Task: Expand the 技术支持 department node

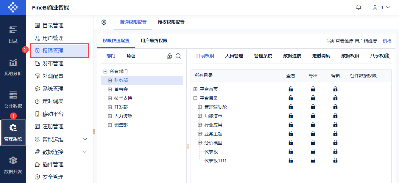Action: tap(110, 98)
